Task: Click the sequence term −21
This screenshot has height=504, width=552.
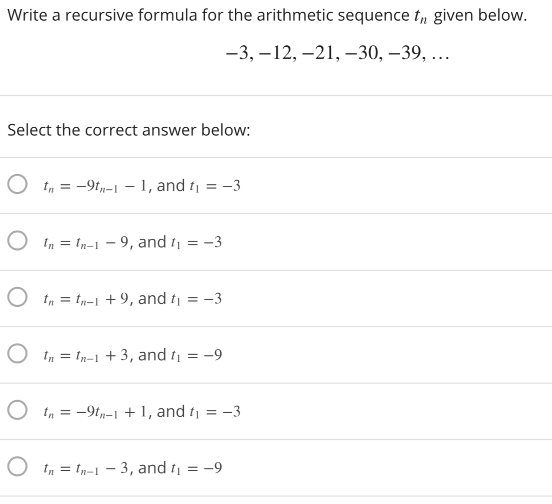Action: [319, 53]
